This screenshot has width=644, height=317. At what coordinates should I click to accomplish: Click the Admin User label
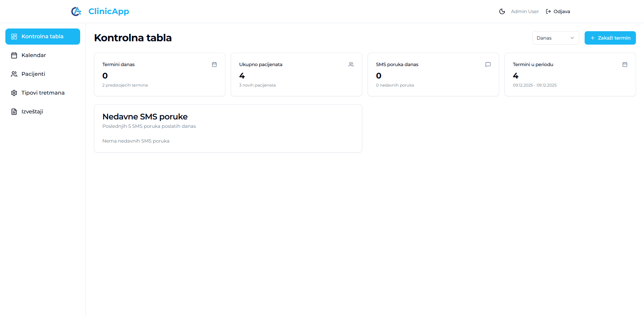pyautogui.click(x=525, y=11)
